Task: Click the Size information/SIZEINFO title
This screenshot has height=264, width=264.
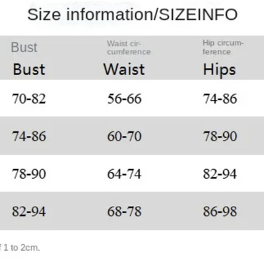Action: coord(133,15)
